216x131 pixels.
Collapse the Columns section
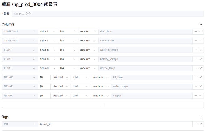(x=201, y=24)
